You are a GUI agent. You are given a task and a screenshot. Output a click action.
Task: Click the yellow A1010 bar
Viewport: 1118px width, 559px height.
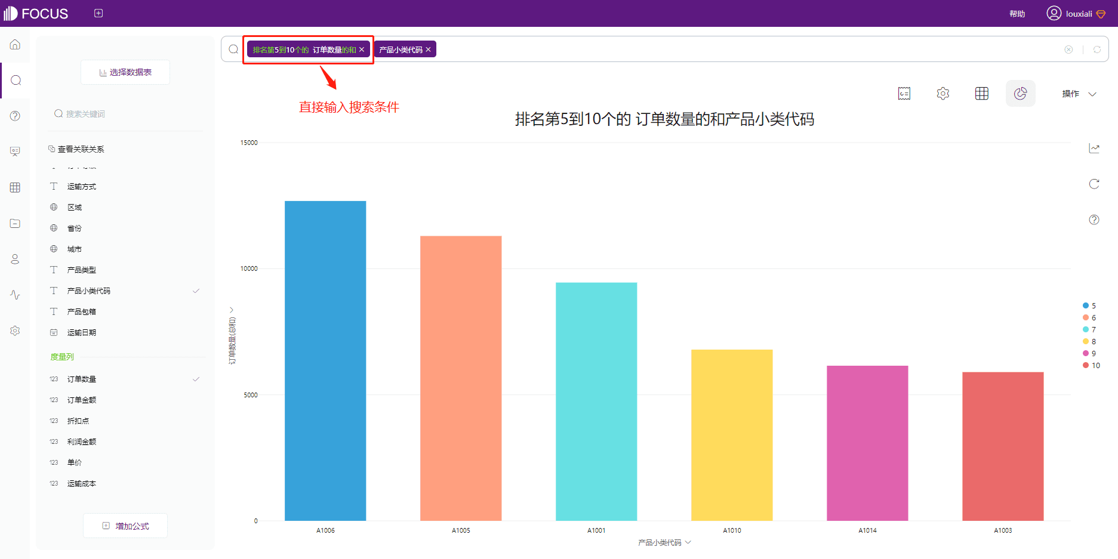732,435
